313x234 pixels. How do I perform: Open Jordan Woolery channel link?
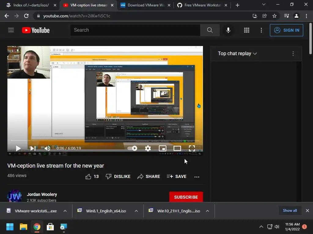[42, 194]
